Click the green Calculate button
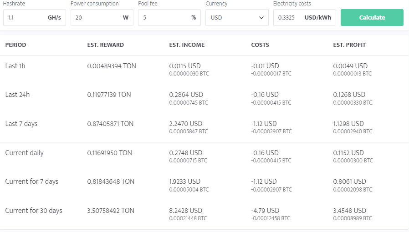 [372, 18]
